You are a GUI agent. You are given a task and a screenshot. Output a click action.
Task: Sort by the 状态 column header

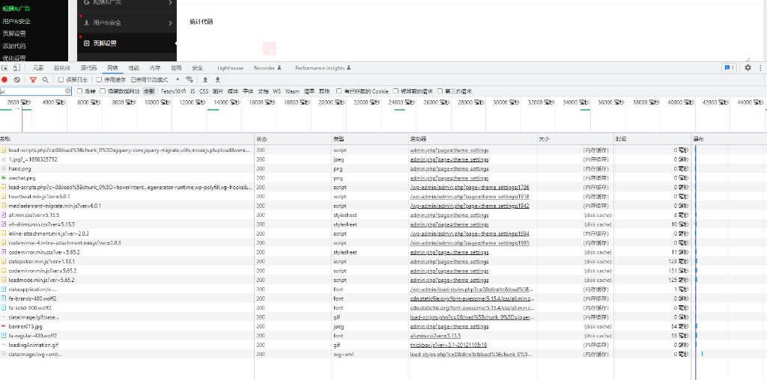[293, 139]
